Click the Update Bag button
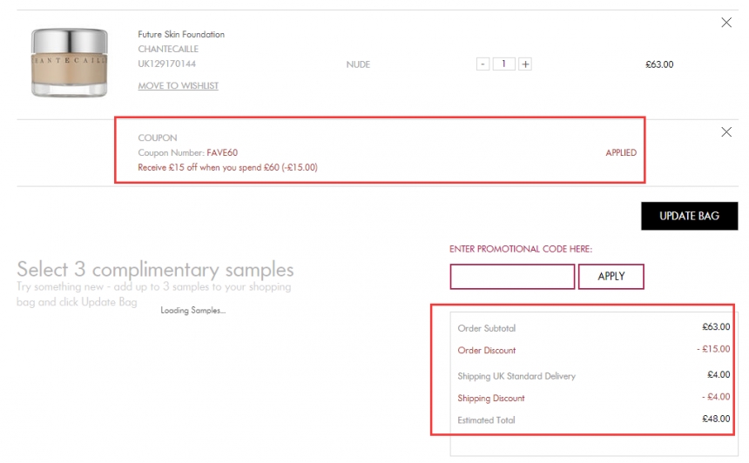The height and width of the screenshot is (463, 749). pyautogui.click(x=689, y=216)
